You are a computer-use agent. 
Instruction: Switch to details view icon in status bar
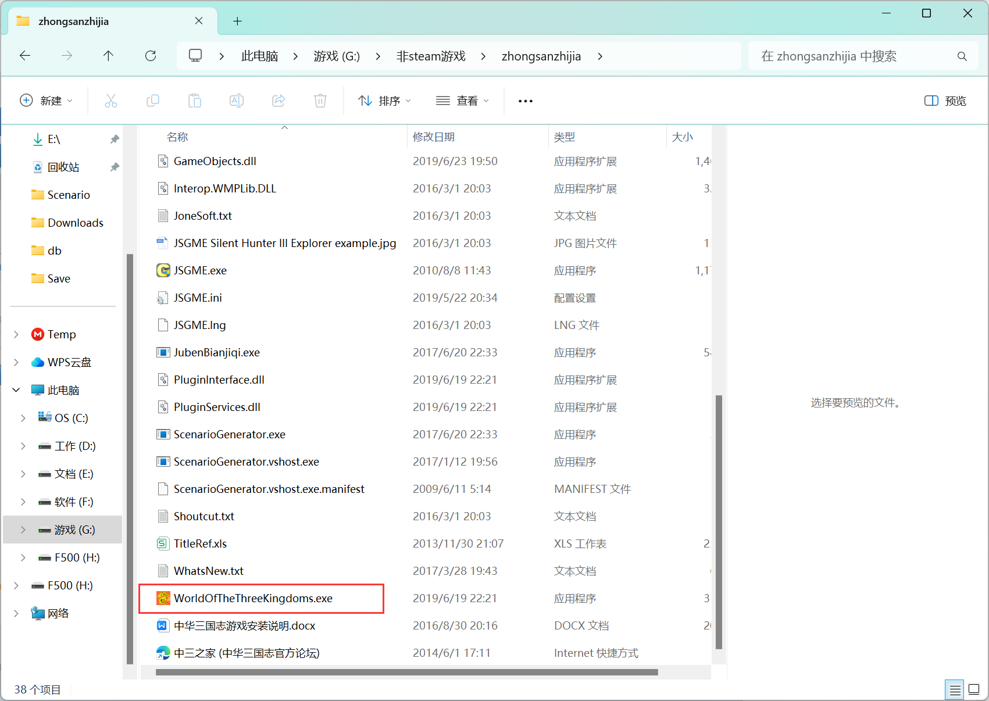(x=955, y=690)
